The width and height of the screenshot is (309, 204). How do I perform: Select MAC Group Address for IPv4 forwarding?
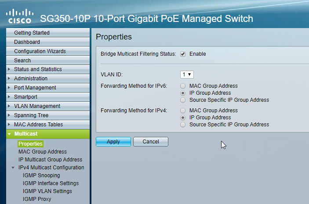[183, 111]
